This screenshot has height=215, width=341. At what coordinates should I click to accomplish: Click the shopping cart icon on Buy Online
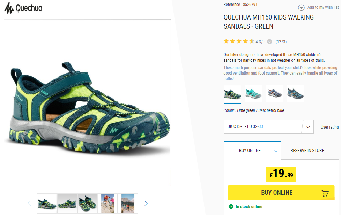(x=325, y=193)
